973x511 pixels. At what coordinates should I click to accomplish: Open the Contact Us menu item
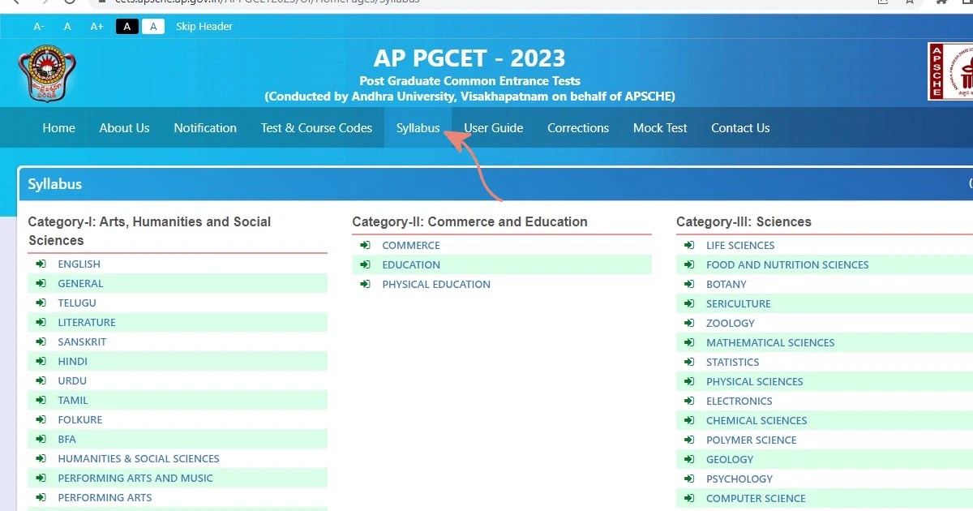coord(740,128)
